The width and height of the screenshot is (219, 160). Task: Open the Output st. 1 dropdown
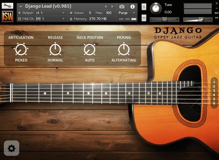click(x=63, y=13)
